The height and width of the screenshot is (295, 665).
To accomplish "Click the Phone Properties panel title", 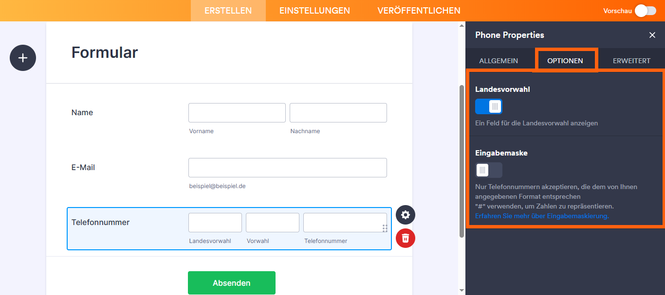I will [510, 35].
